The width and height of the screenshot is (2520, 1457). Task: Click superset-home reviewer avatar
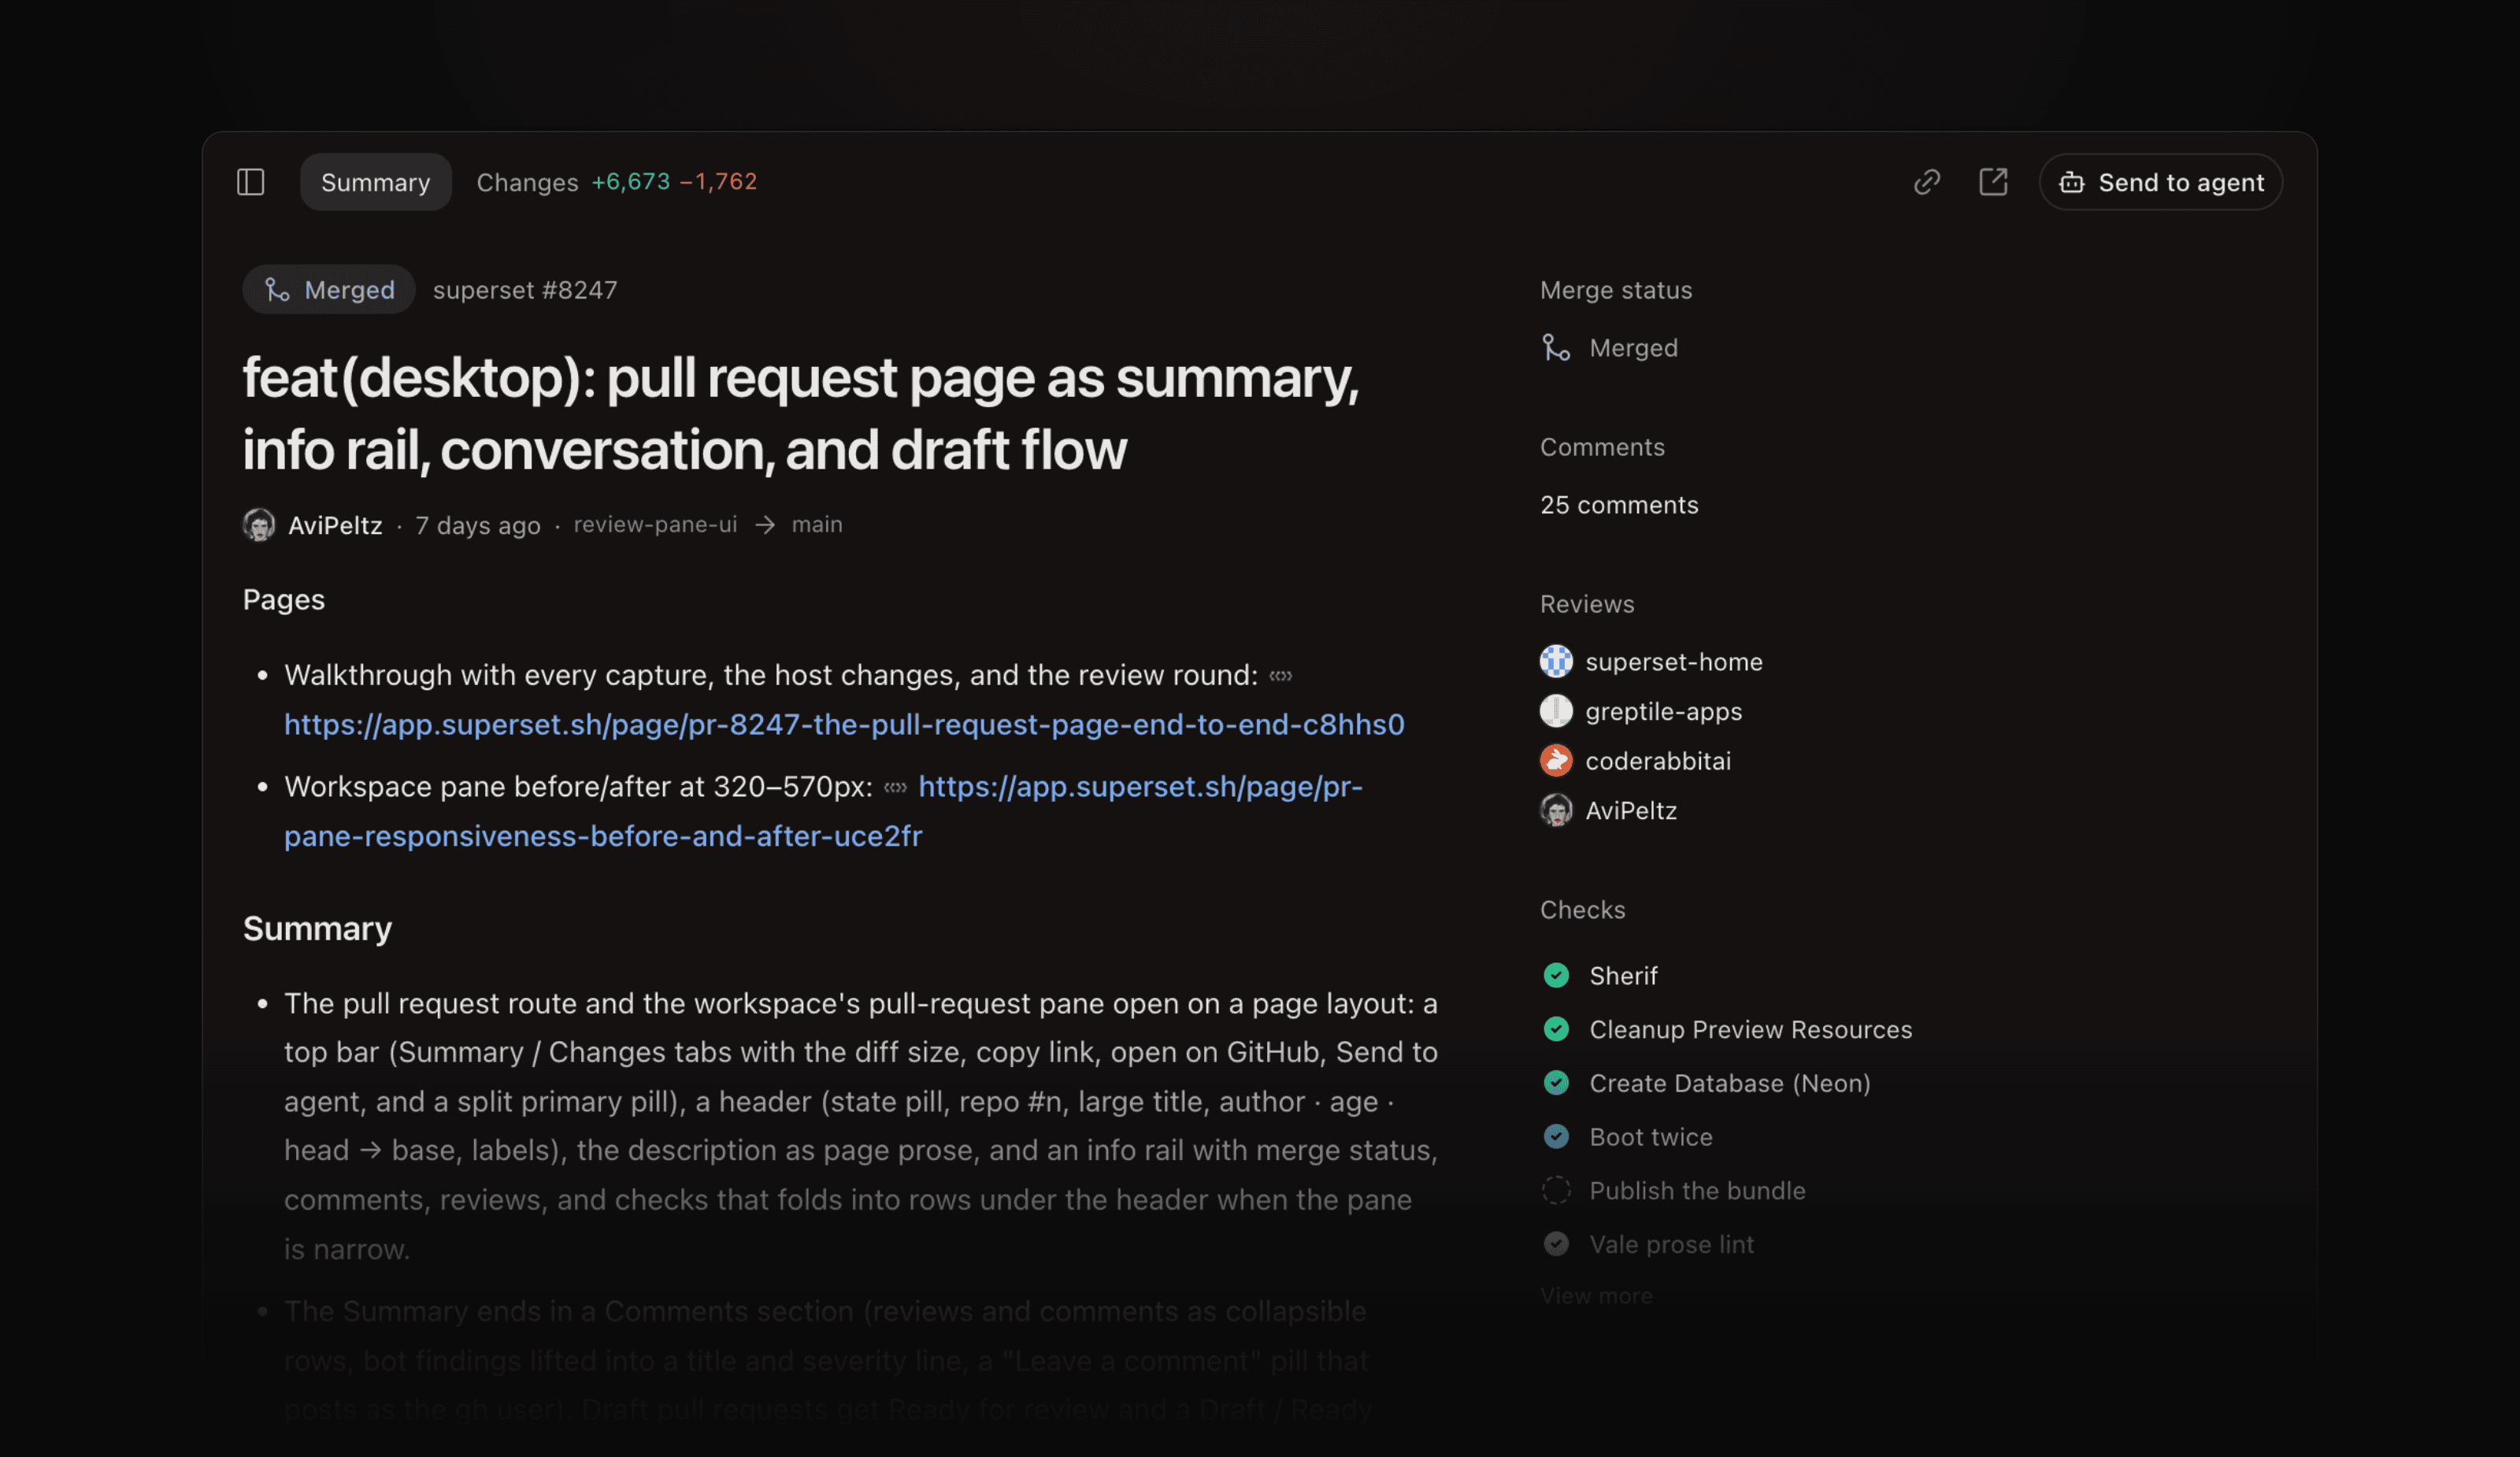click(1556, 661)
